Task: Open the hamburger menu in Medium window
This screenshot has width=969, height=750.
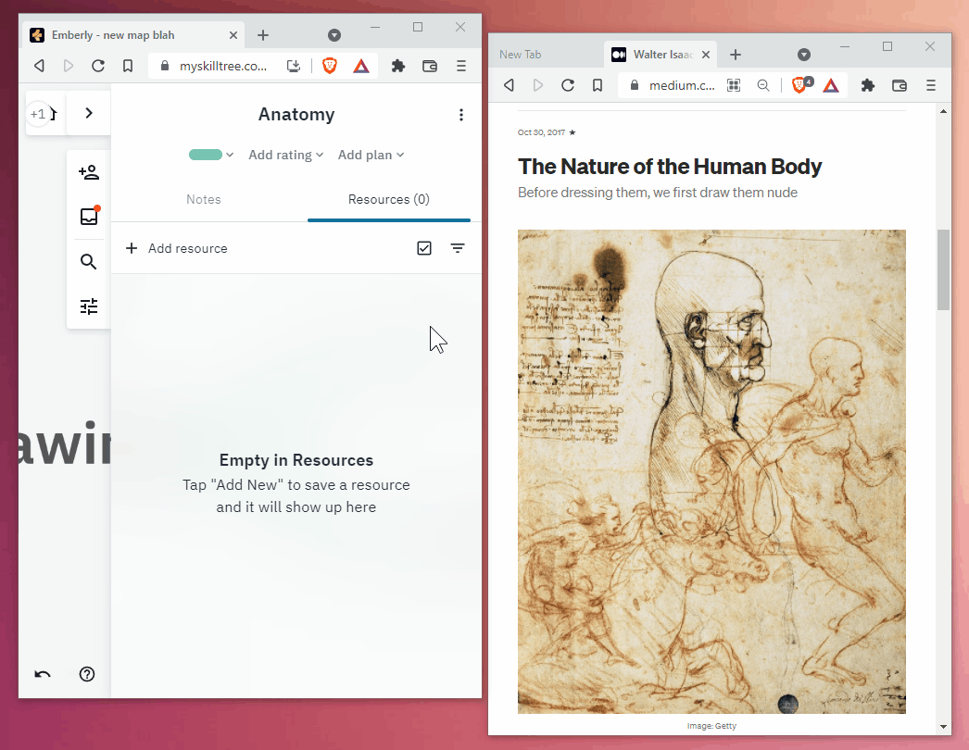Action: [x=931, y=85]
